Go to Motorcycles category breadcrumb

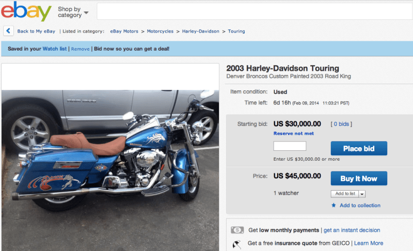click(x=160, y=31)
